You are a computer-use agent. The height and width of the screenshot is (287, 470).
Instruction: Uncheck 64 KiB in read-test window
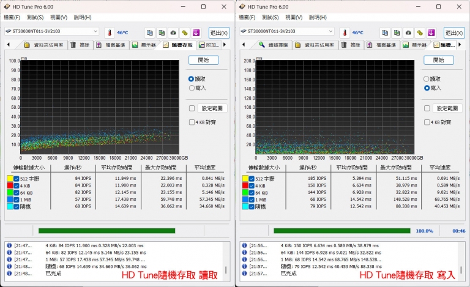click(17, 193)
